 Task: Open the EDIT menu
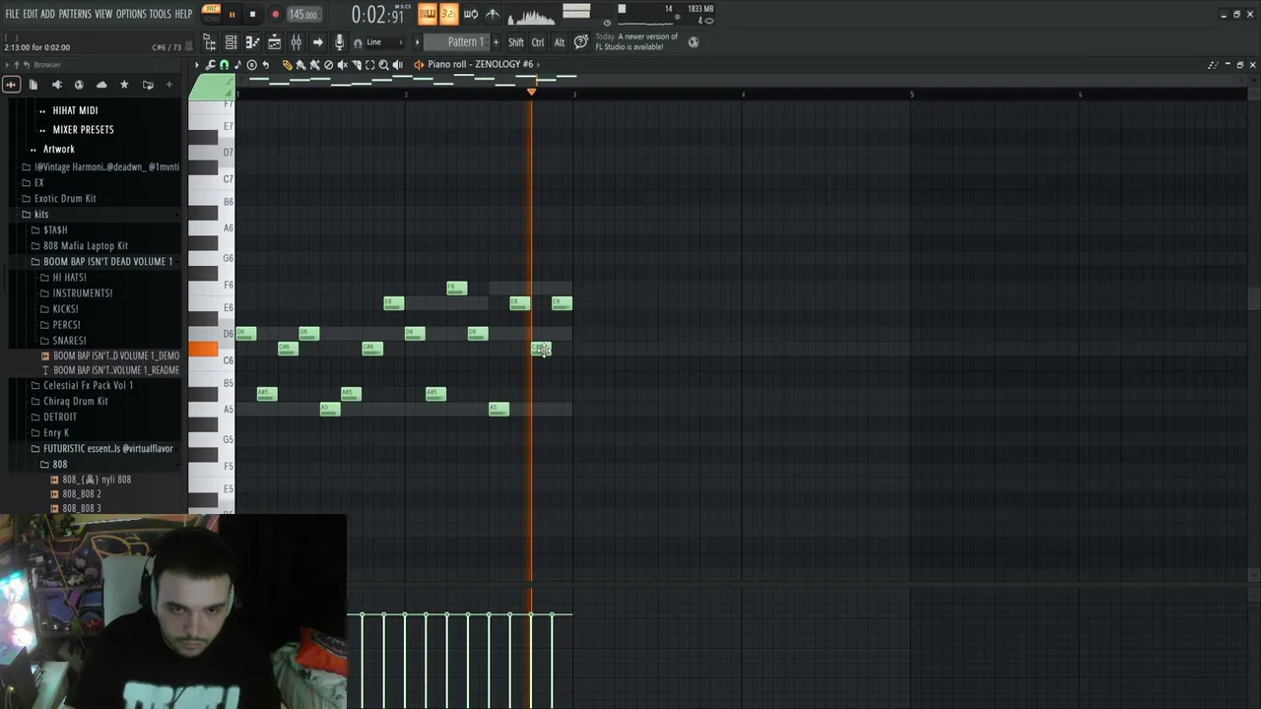coord(31,14)
